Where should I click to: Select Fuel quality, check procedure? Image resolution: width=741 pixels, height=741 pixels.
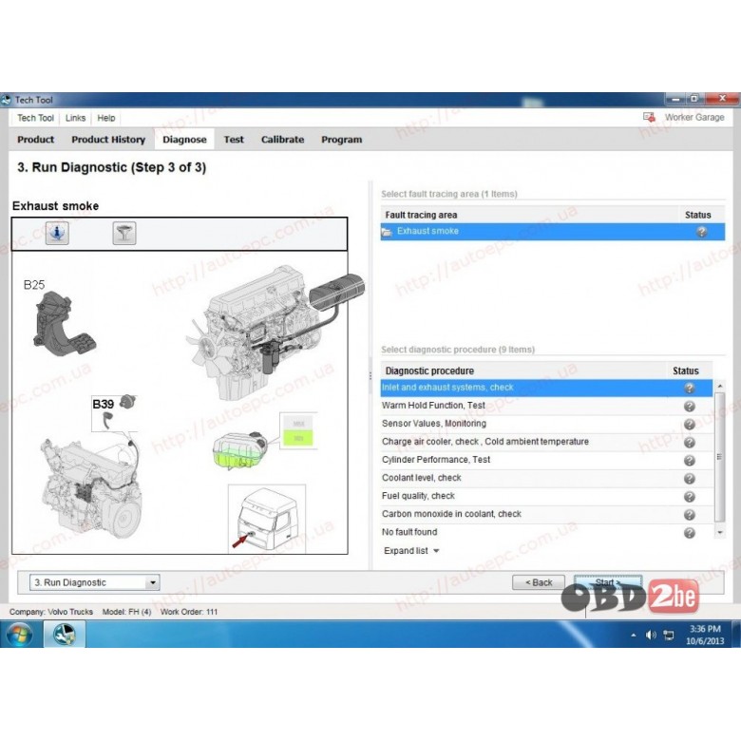point(546,496)
